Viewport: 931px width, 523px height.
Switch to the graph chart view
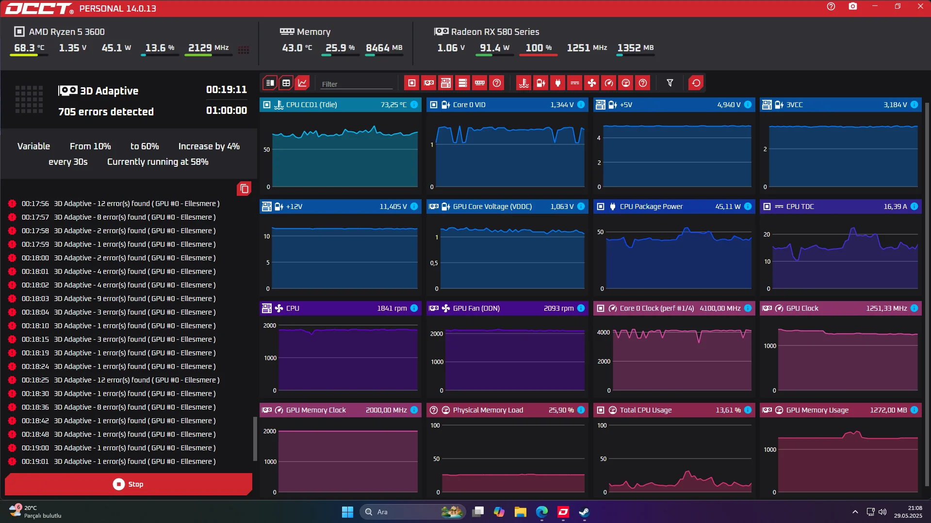click(302, 83)
